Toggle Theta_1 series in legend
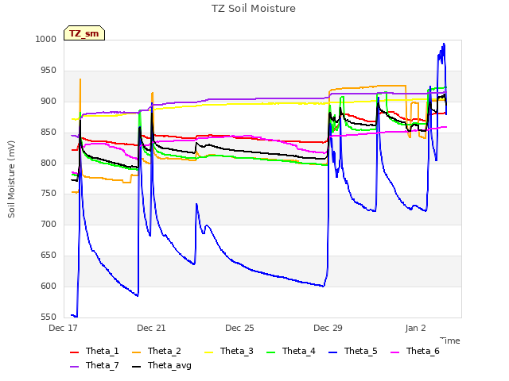The image size is (509, 381). pyautogui.click(x=95, y=351)
